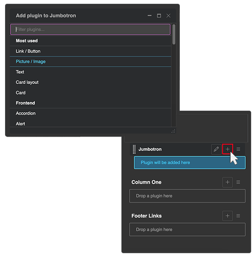The width and height of the screenshot is (252, 254).
Task: Minimize the Add plugin dialog
Action: [x=150, y=16]
